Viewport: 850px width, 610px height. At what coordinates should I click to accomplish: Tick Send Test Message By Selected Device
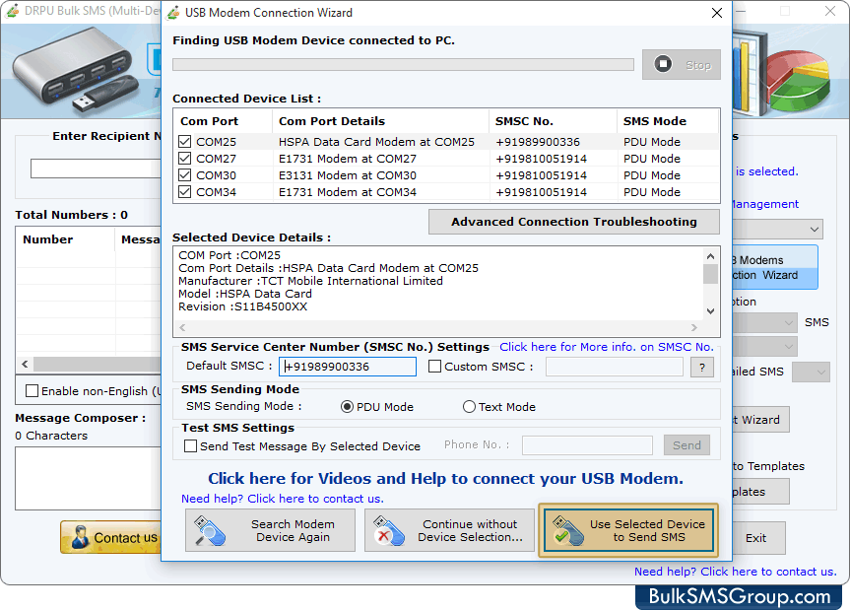190,446
